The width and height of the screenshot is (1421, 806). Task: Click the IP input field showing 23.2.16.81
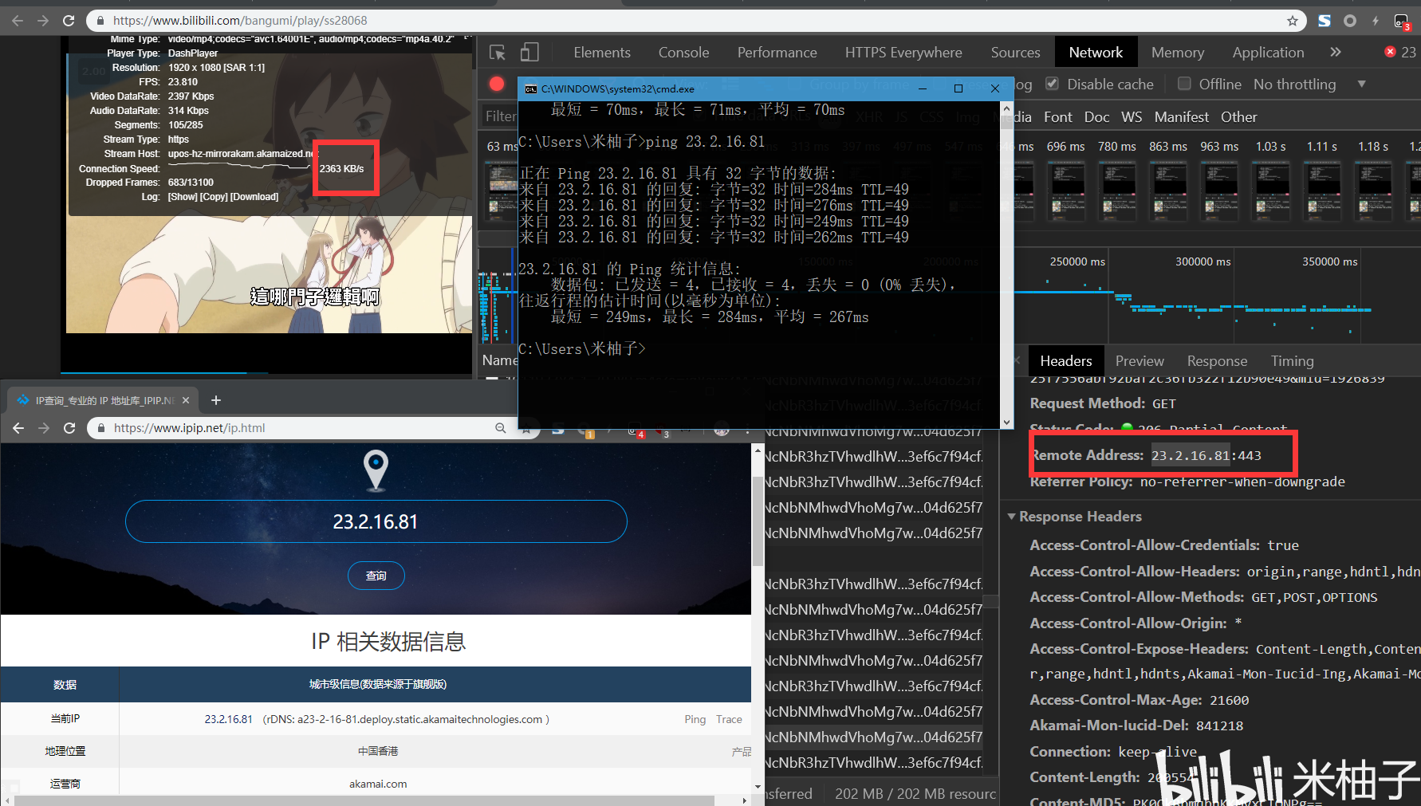point(376,521)
